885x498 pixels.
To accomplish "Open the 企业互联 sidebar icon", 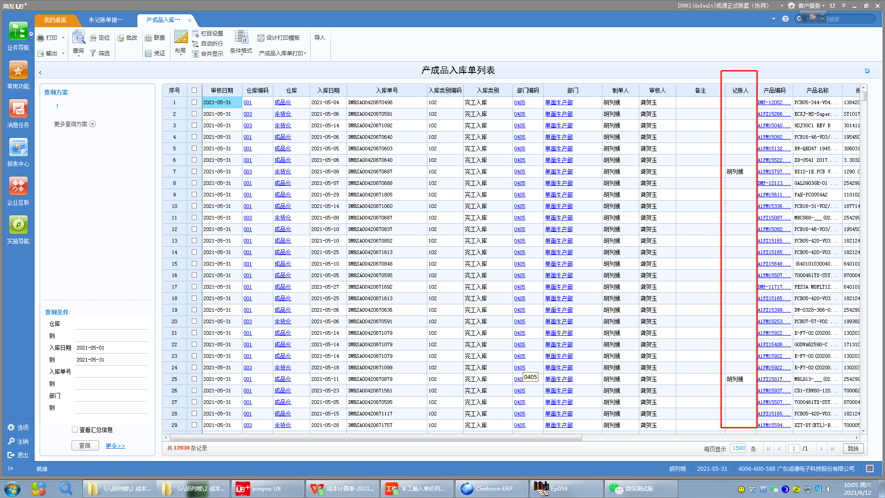I will click(x=18, y=187).
